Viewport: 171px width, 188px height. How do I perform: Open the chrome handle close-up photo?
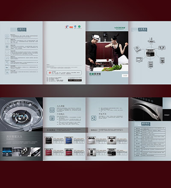coord(145,109)
